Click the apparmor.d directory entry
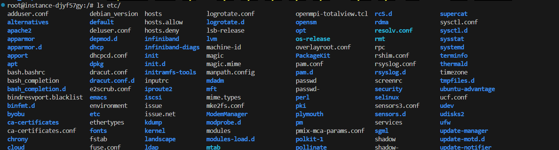 (24, 47)
